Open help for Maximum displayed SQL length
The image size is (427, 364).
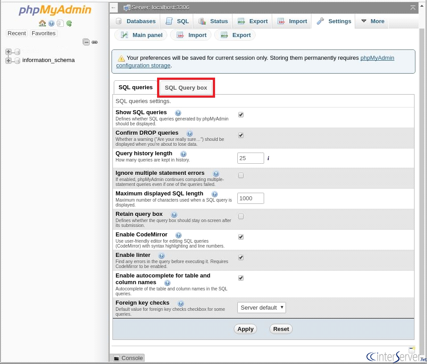pos(214,194)
